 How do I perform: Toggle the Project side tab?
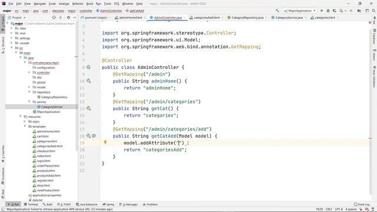pyautogui.click(x=3, y=23)
